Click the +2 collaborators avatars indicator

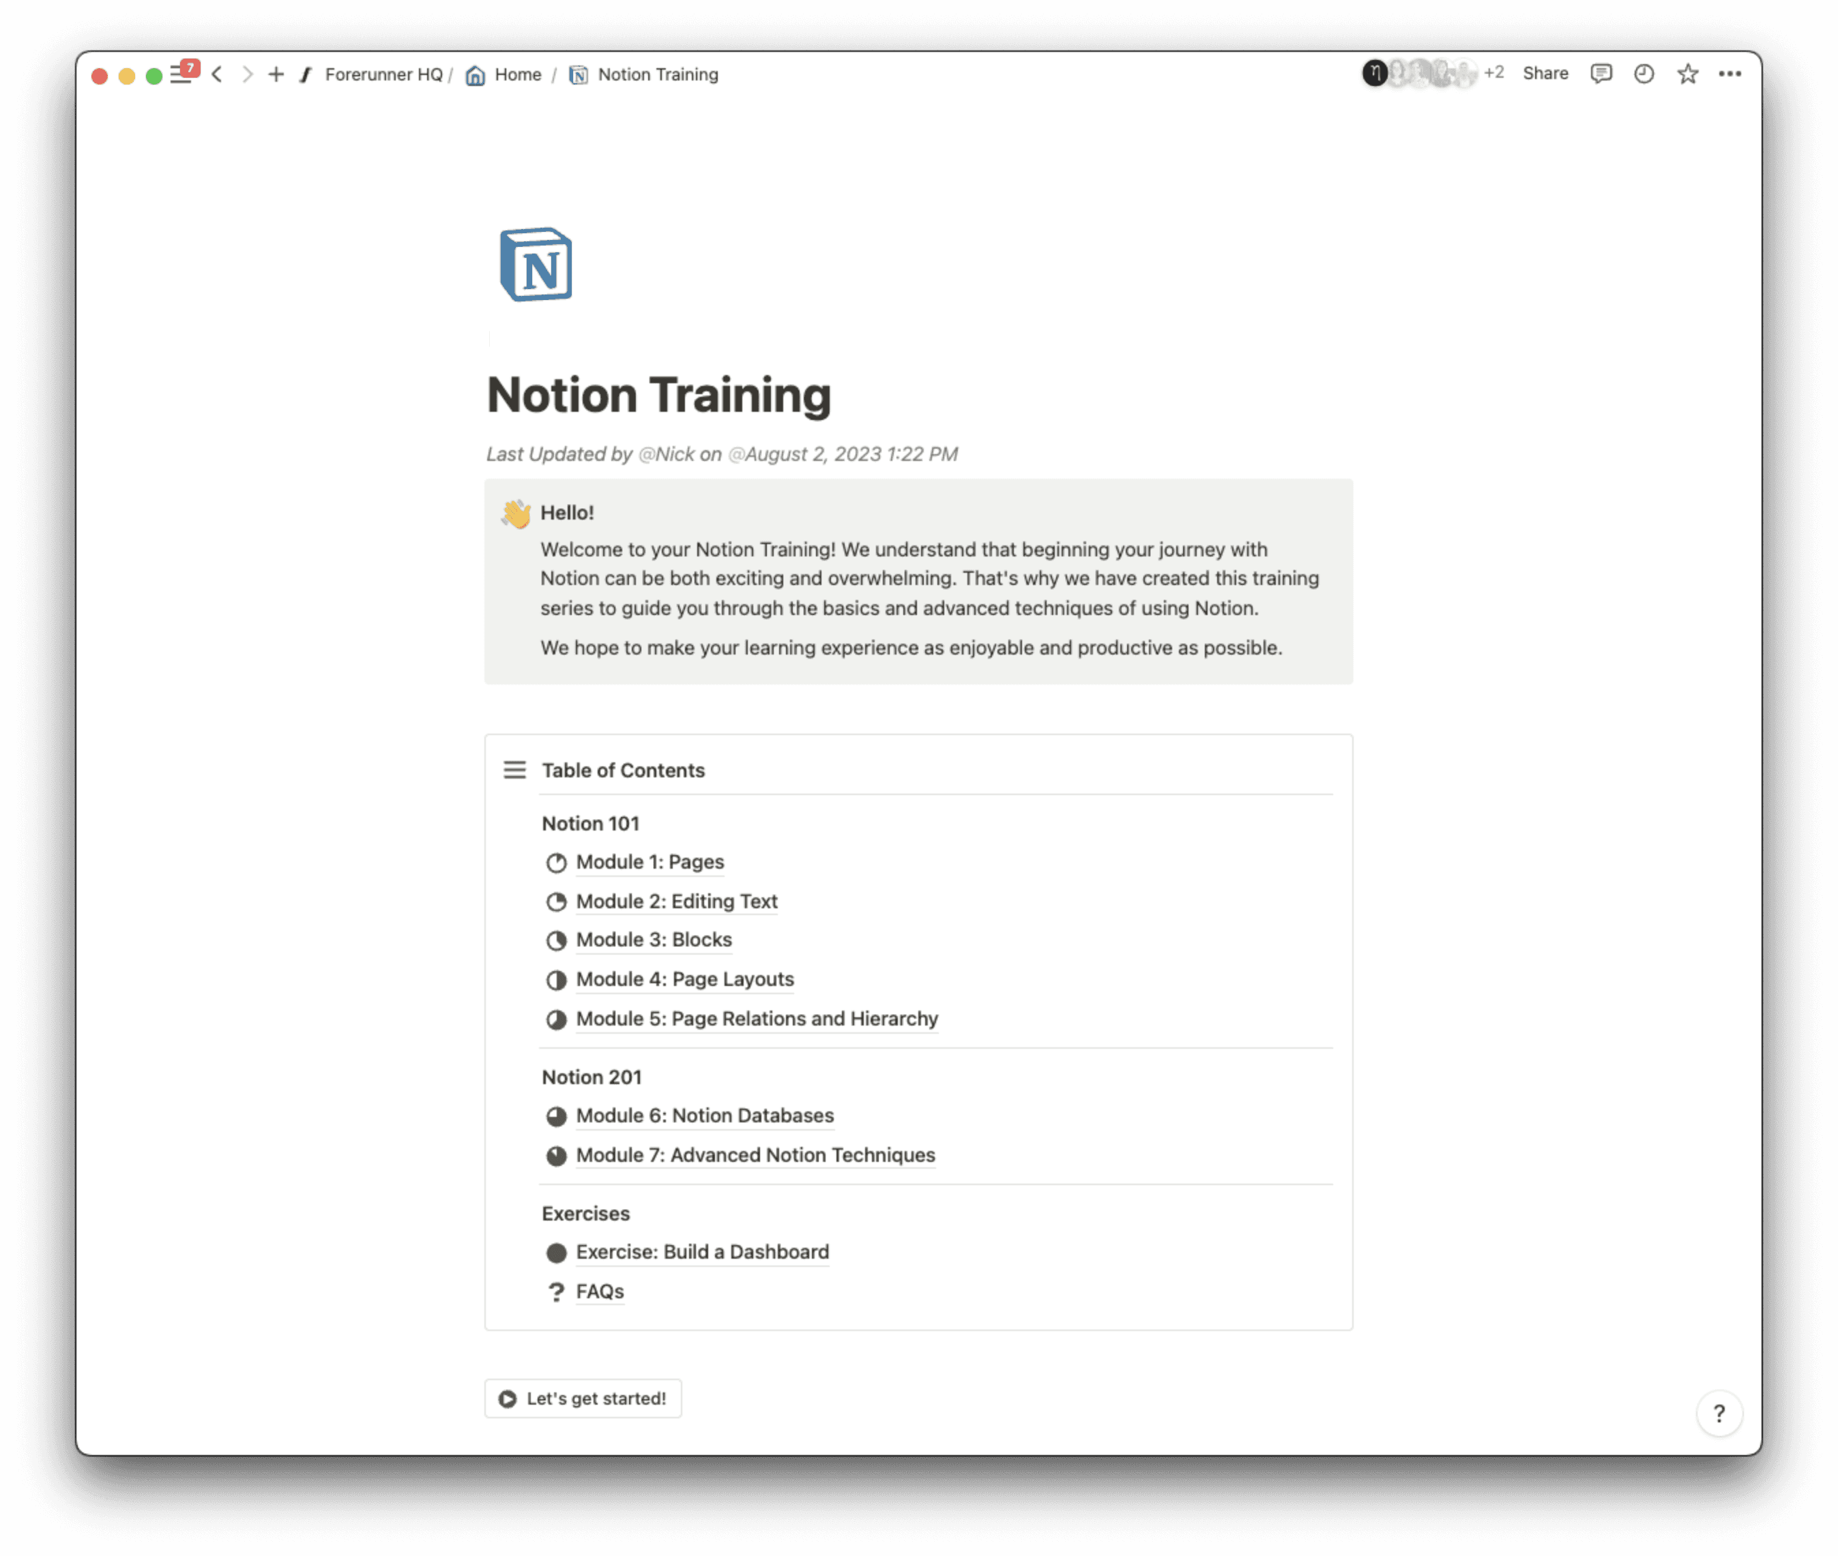tap(1493, 73)
